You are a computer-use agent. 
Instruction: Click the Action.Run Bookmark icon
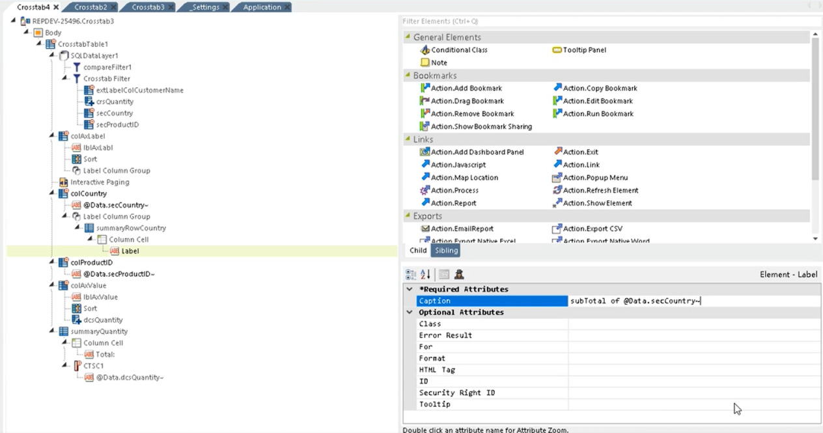pos(557,113)
